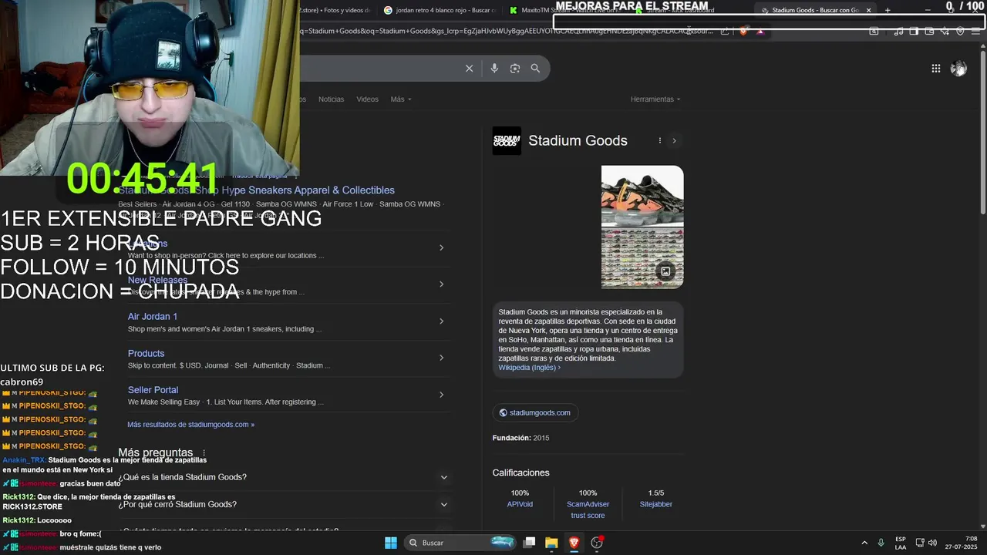987x555 pixels.
Task: Open Task View on taskbar
Action: [x=529, y=543]
